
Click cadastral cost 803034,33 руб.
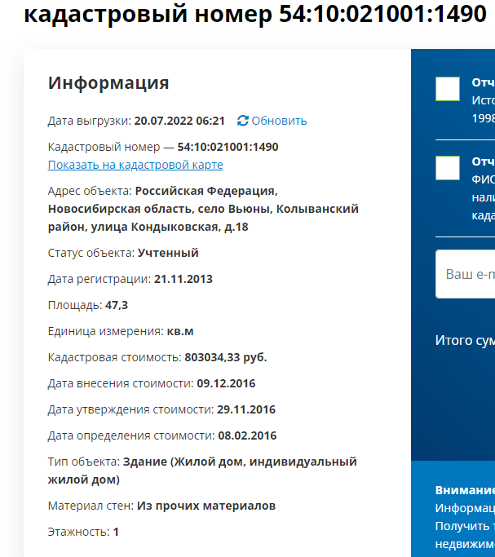click(226, 357)
